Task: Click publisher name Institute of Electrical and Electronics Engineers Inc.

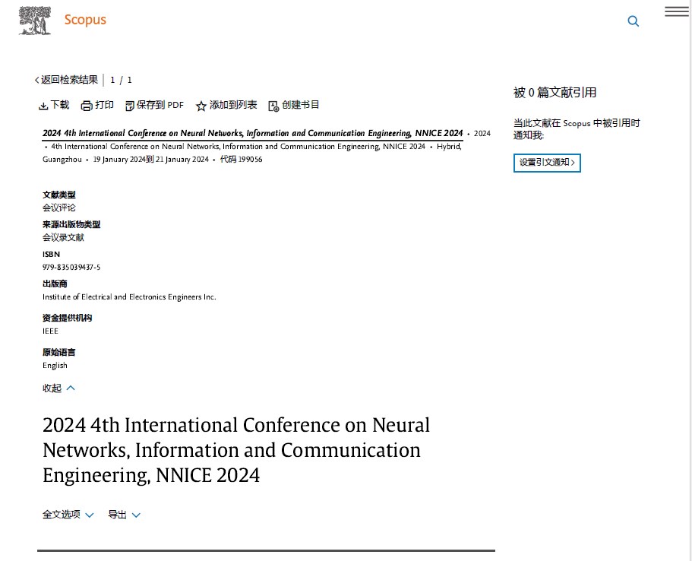Action: [129, 297]
